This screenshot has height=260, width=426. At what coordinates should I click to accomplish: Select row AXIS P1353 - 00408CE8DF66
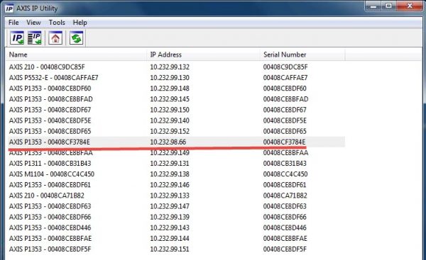(175, 217)
